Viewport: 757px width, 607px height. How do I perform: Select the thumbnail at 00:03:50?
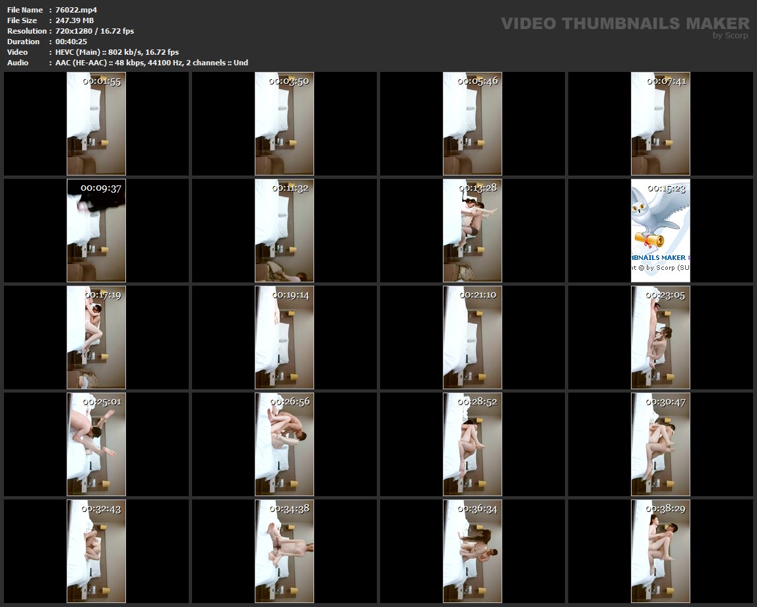(284, 123)
